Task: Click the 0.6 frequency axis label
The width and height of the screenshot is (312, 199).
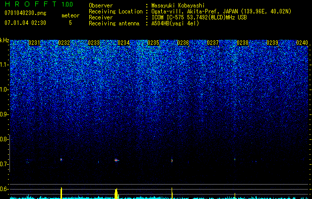Action: pyautogui.click(x=3, y=189)
